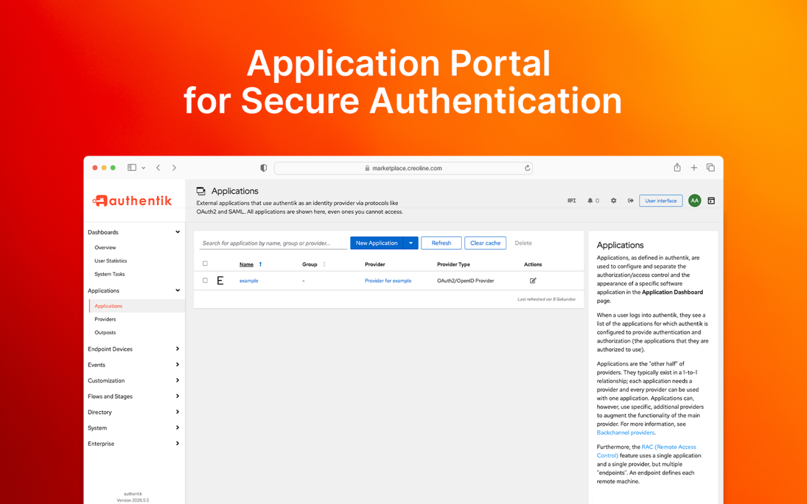The width and height of the screenshot is (807, 504).
Task: Expand the Customization section
Action: (x=177, y=380)
